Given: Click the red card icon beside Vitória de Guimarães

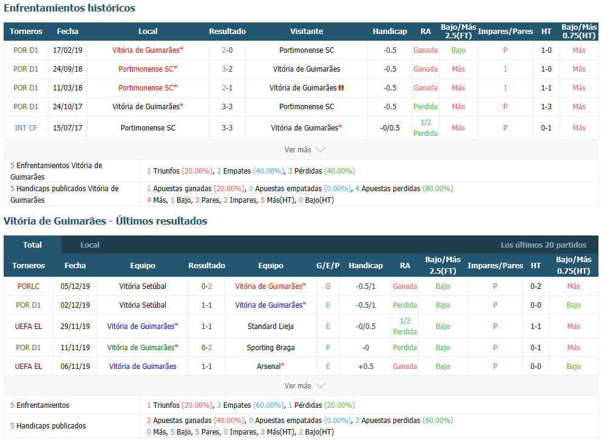Looking at the screenshot, I should [341, 88].
